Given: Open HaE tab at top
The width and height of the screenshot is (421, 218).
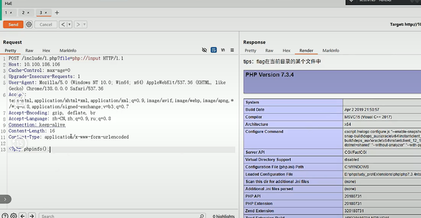Looking at the screenshot, I should pyautogui.click(x=9, y=3).
